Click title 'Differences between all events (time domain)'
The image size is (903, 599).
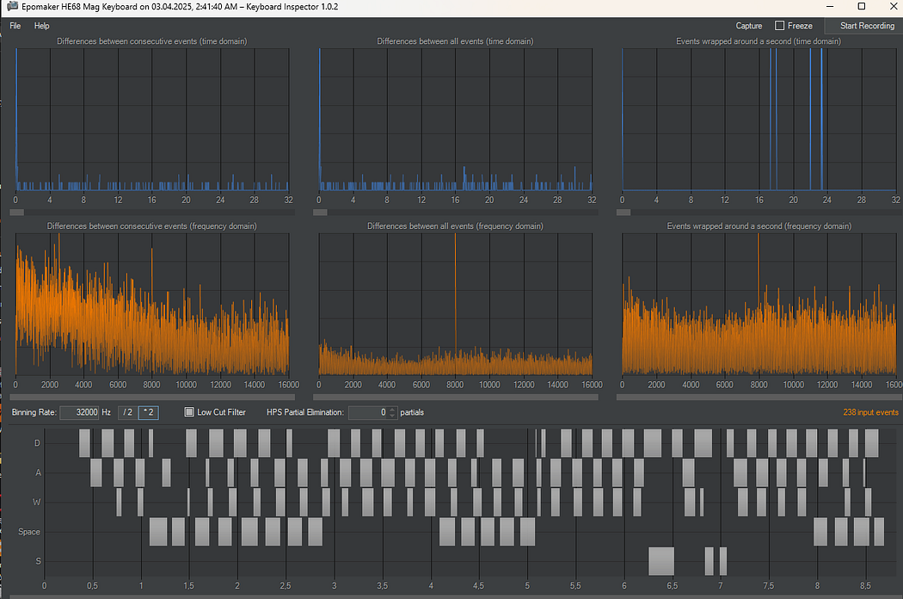[455, 41]
